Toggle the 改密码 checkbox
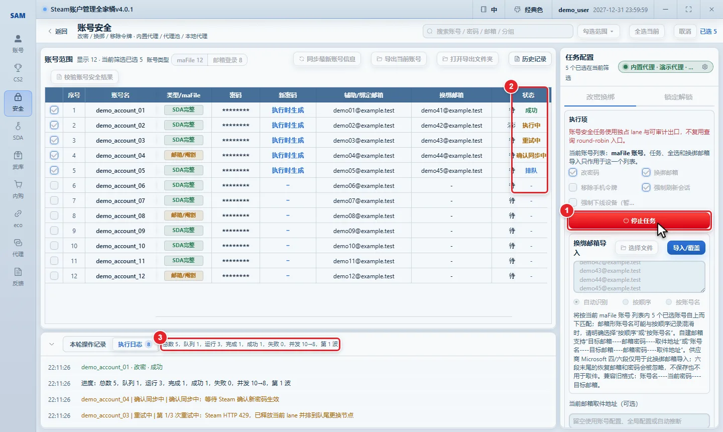Image resolution: width=723 pixels, height=432 pixels. pyautogui.click(x=573, y=172)
